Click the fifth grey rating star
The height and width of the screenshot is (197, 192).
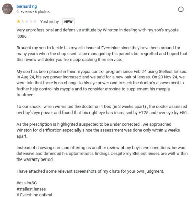pyautogui.click(x=35, y=21)
